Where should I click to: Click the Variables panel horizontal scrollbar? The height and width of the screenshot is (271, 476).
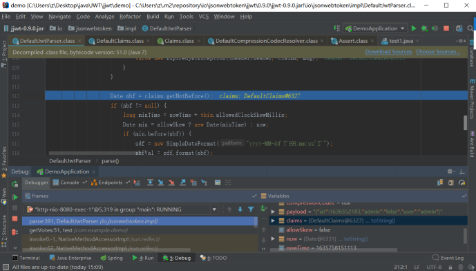(x=333, y=250)
